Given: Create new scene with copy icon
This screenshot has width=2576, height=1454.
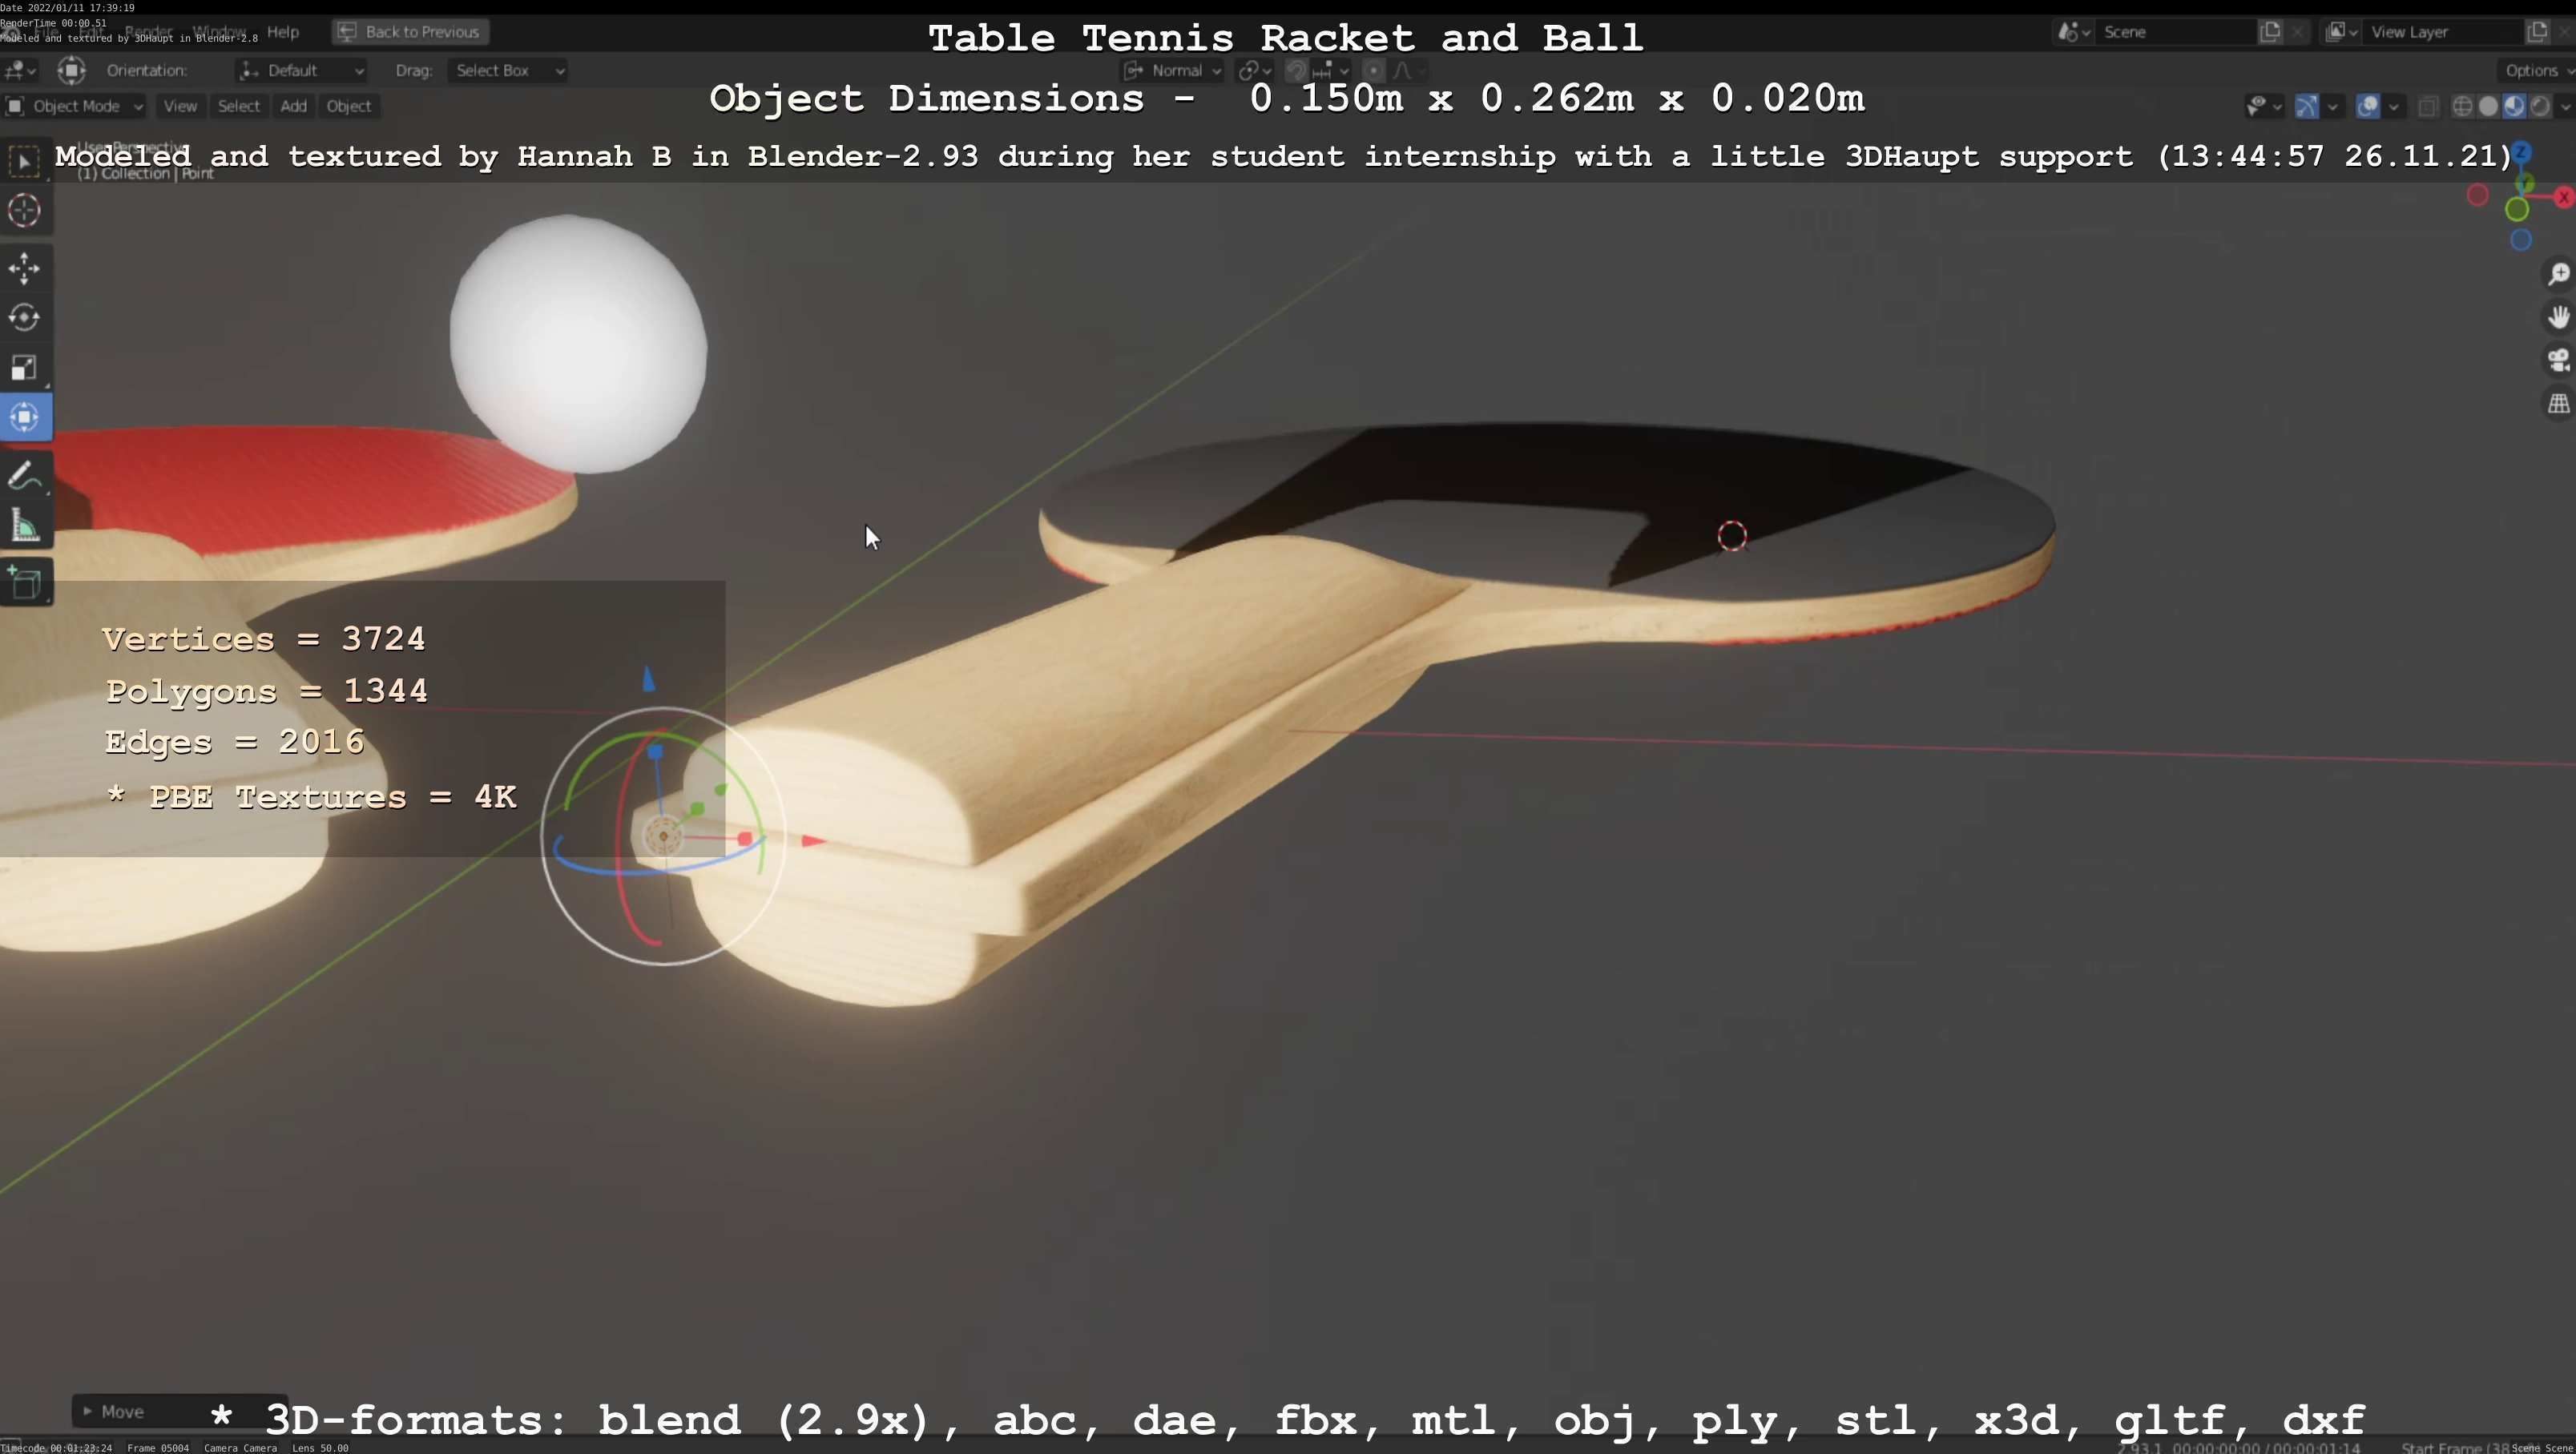Looking at the screenshot, I should (2271, 32).
